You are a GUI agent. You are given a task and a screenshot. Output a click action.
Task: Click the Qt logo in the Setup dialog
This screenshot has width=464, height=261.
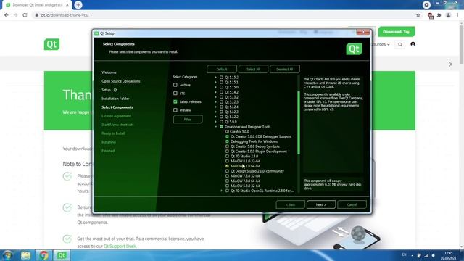(354, 49)
